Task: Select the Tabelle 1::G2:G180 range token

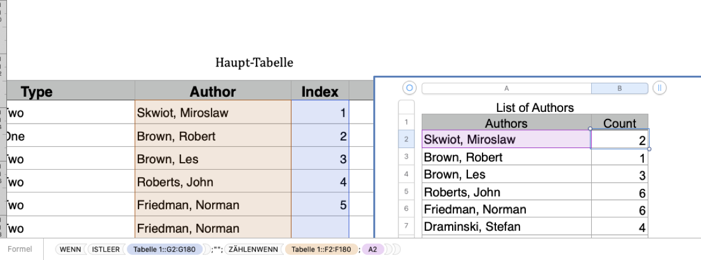Action: (x=164, y=250)
